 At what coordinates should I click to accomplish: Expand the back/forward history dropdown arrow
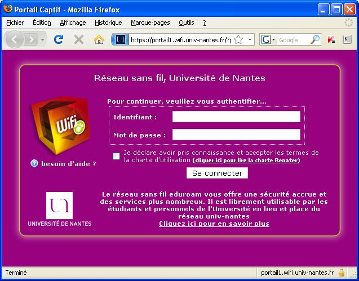tap(43, 39)
